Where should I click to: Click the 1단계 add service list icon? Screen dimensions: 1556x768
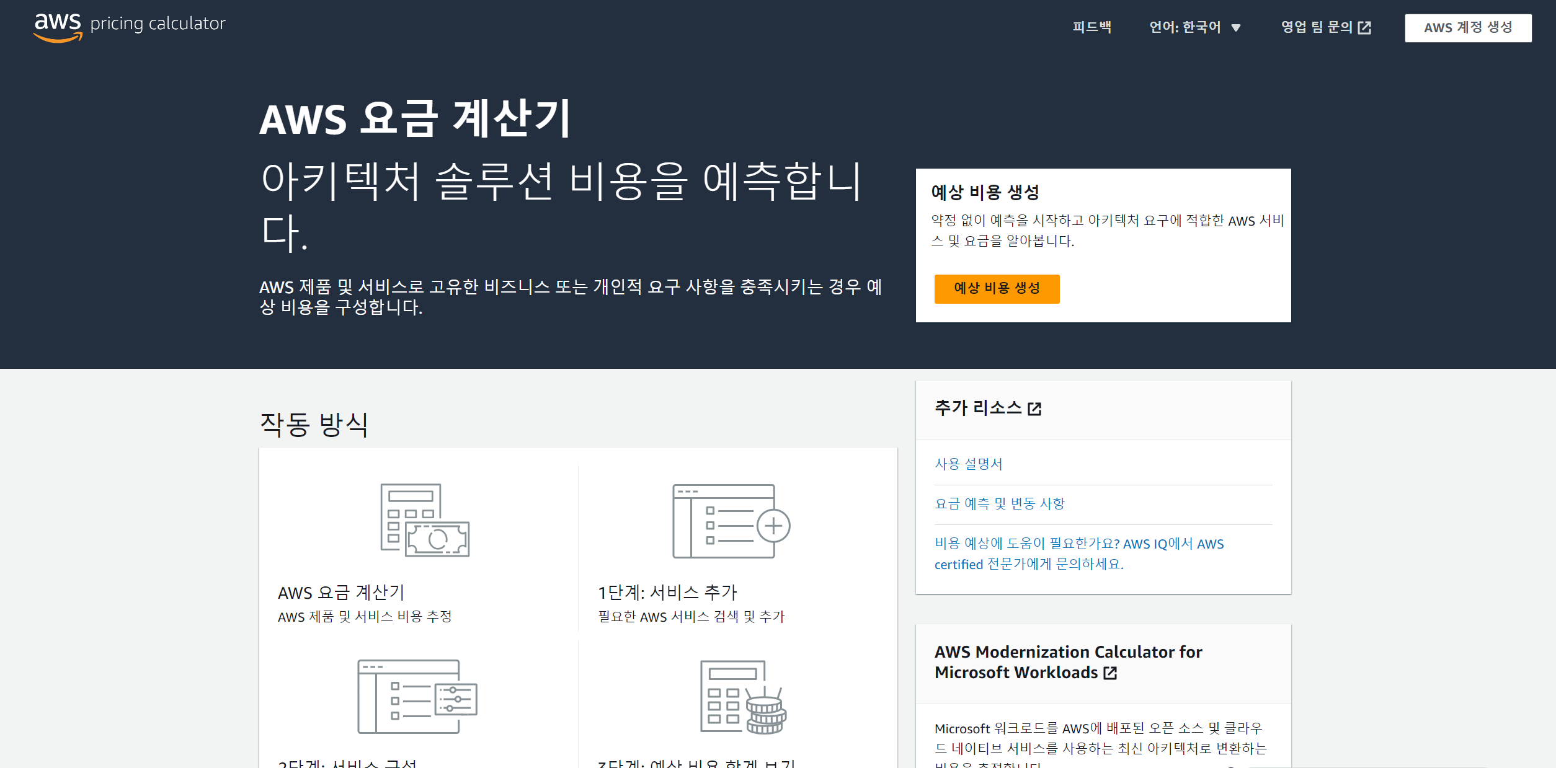732,521
